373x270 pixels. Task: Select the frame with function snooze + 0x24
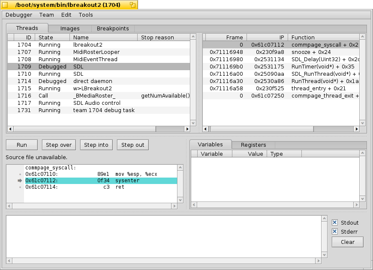coord(279,52)
